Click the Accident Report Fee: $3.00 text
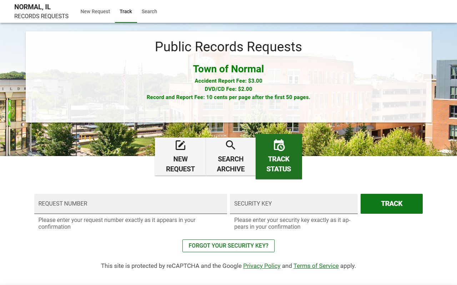Viewport: 457px width, 285px height. click(x=228, y=81)
